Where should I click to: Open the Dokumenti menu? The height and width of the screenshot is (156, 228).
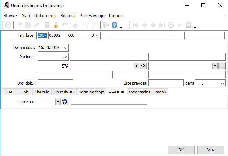[x=45, y=16]
